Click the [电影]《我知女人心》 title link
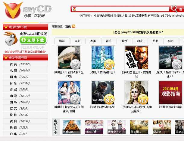Screen dimensions: 184x141 (69, 109)
